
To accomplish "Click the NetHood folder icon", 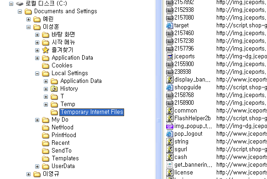I will 46,128.
